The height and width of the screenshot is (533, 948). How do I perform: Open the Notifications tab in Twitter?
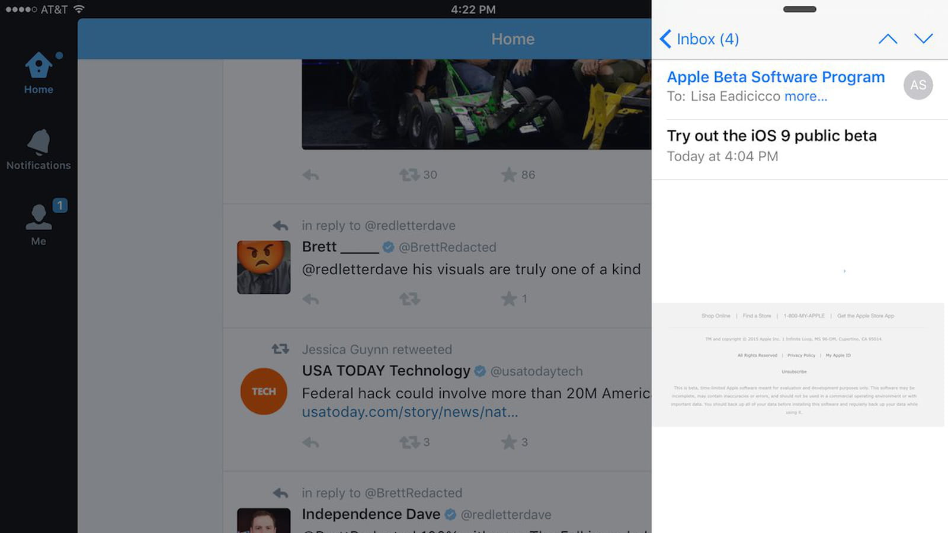pyautogui.click(x=39, y=150)
